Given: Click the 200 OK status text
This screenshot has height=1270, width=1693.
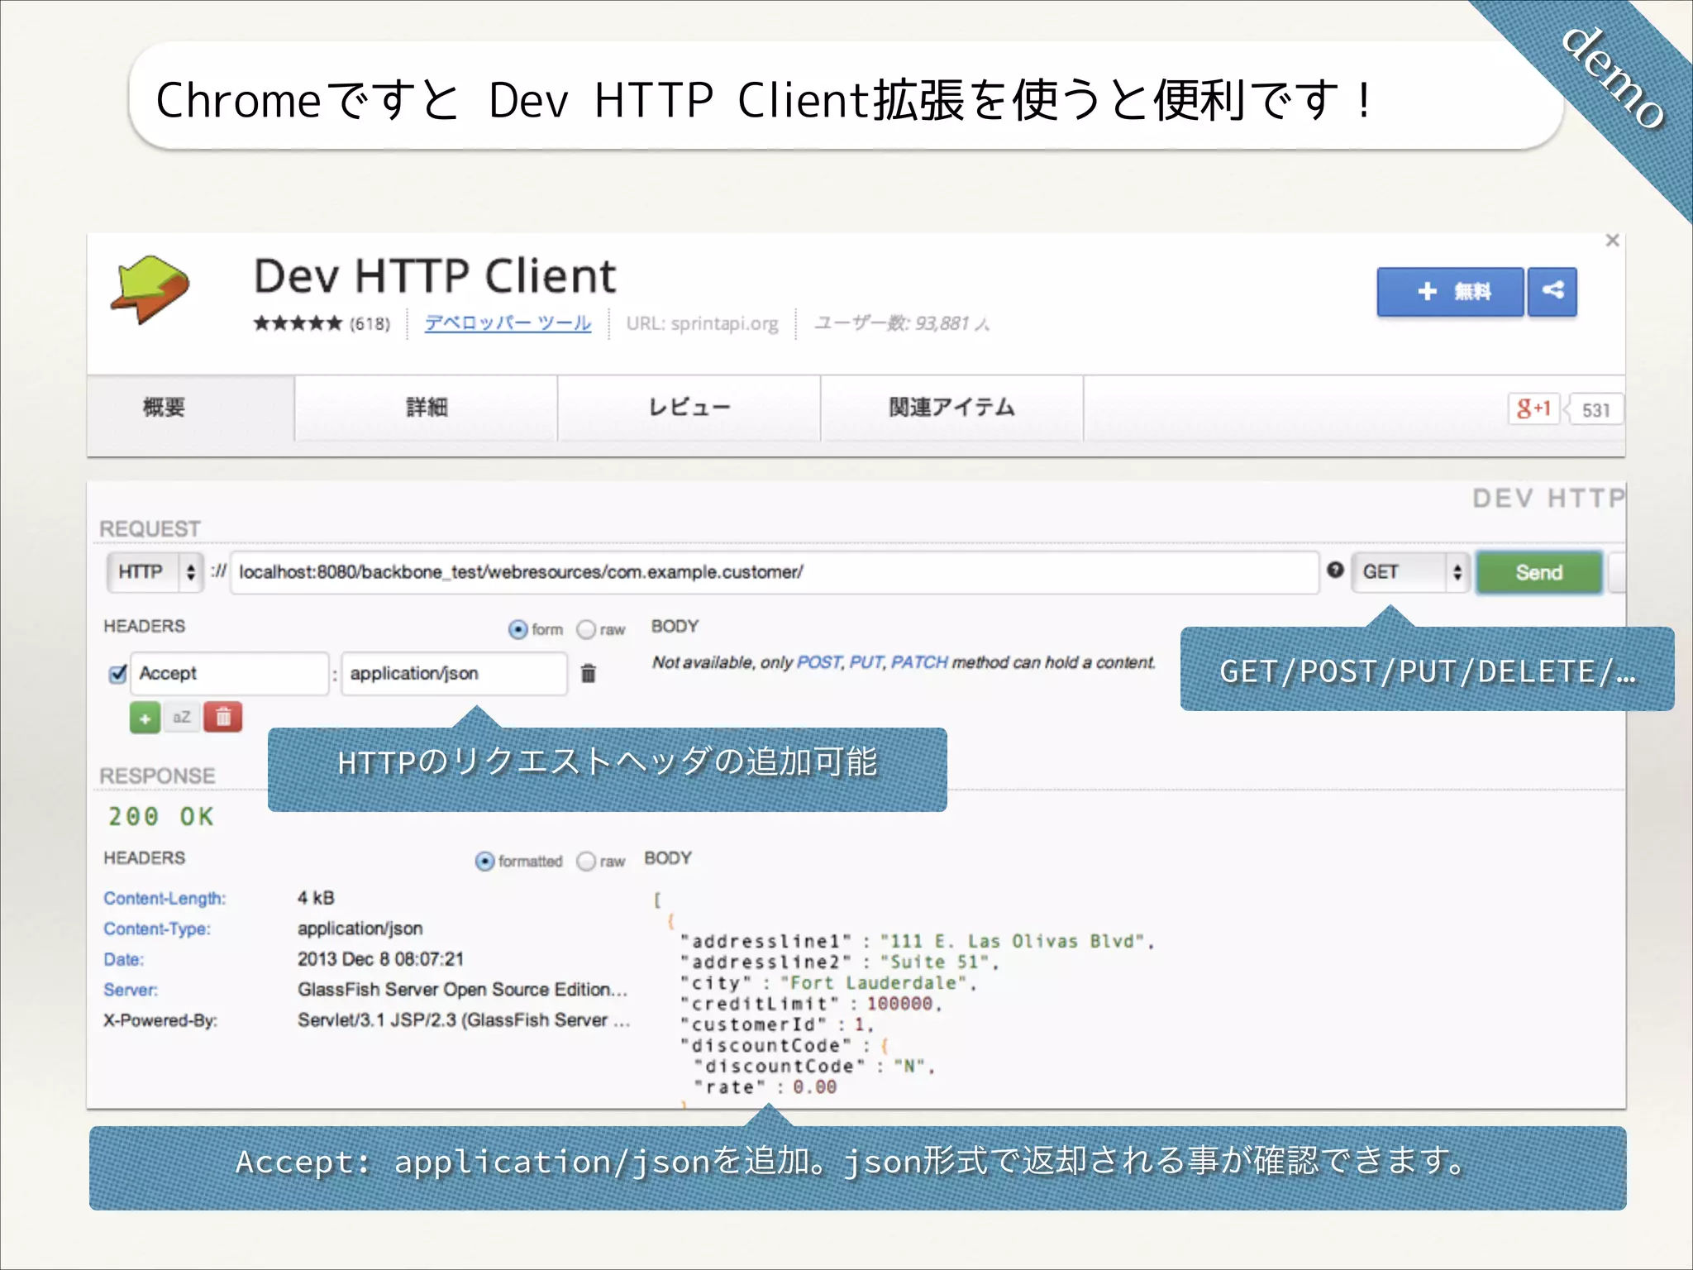Looking at the screenshot, I should [161, 817].
